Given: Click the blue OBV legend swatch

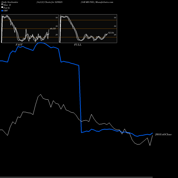Looking at the screenshot, I should coord(2,11).
